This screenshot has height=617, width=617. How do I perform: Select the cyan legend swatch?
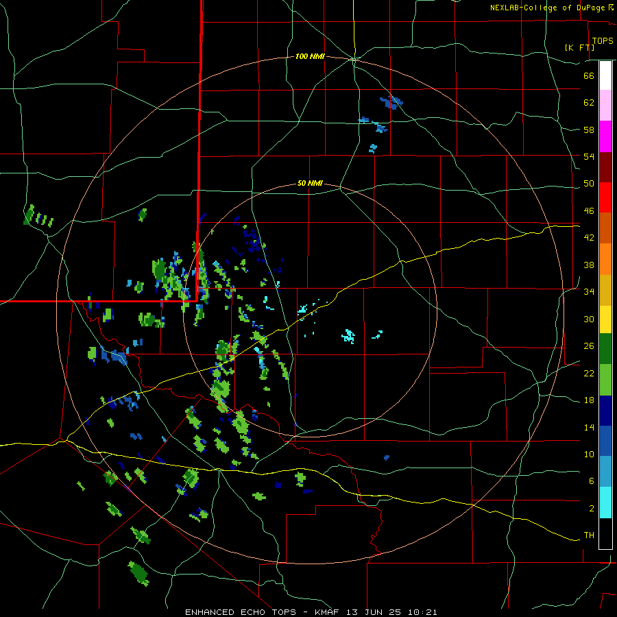[x=605, y=503]
